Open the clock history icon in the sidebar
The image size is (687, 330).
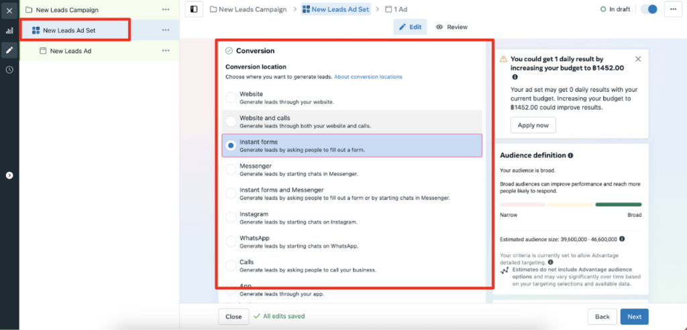click(x=9, y=70)
